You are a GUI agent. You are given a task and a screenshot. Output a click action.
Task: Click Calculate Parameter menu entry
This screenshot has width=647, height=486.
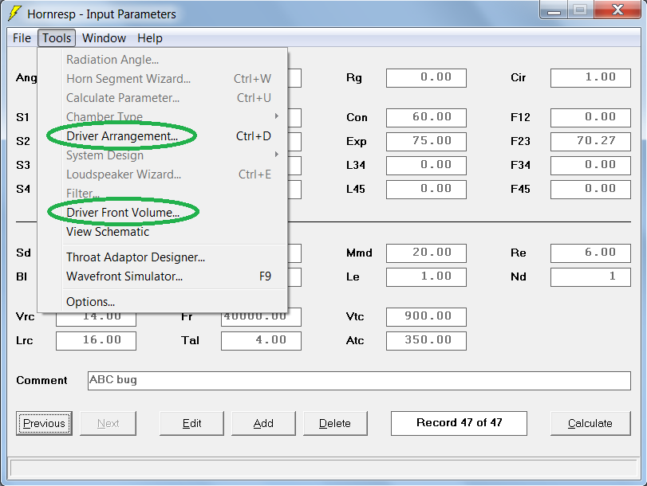click(163, 98)
